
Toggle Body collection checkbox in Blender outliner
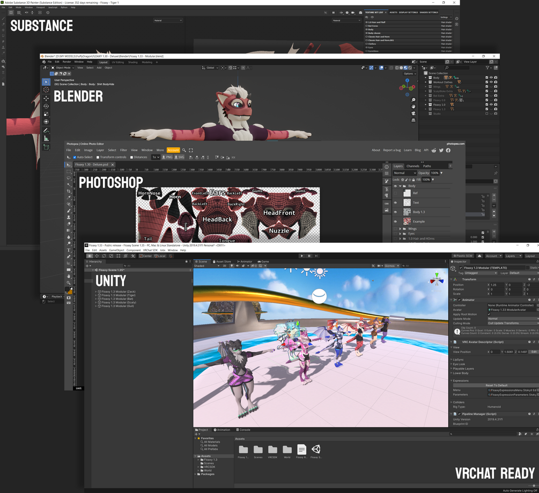coord(487,78)
